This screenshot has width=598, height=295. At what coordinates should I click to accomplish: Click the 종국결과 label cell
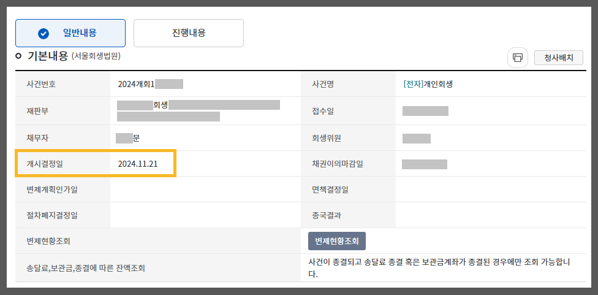tap(348, 215)
